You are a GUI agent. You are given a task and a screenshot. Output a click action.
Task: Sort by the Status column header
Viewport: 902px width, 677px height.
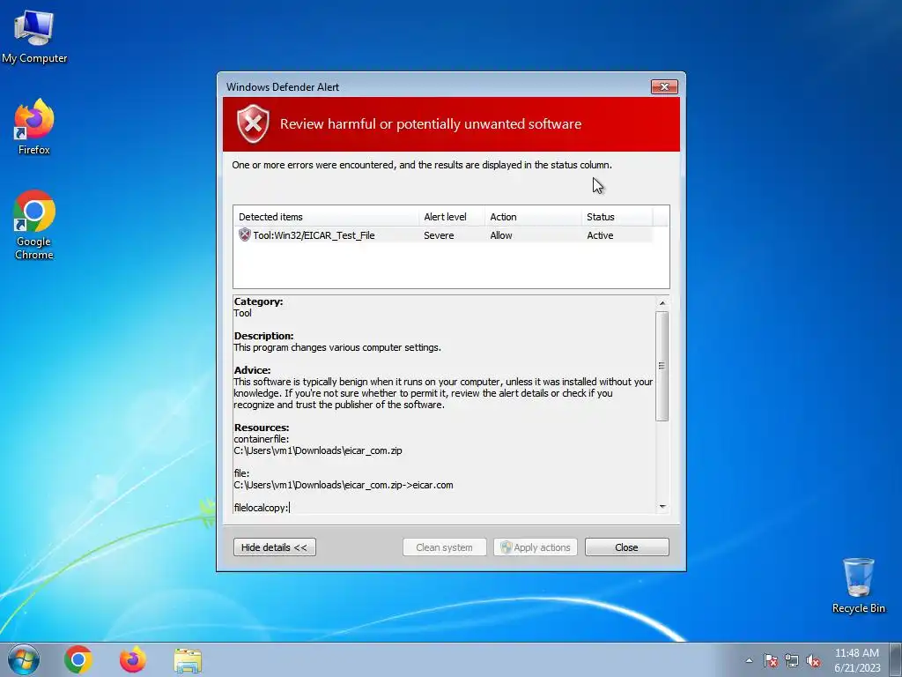[x=617, y=217]
